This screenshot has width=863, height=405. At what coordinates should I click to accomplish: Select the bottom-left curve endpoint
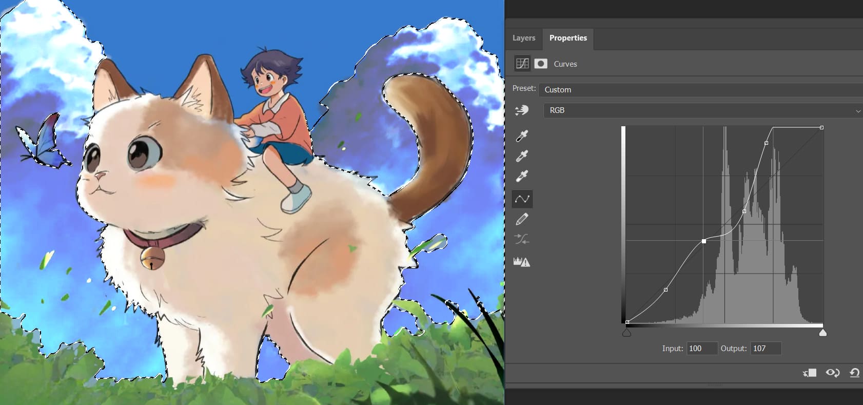[x=627, y=322]
